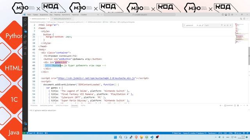Image resolution: width=250 pixels, height=140 pixels.
Task: Open the Manage gear in activity bar
Action: tap(25, 129)
